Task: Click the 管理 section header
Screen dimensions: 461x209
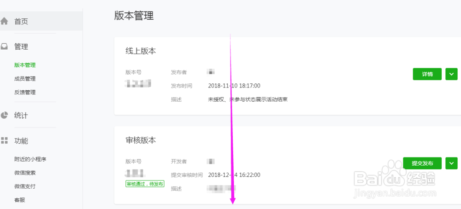Action: pos(21,46)
